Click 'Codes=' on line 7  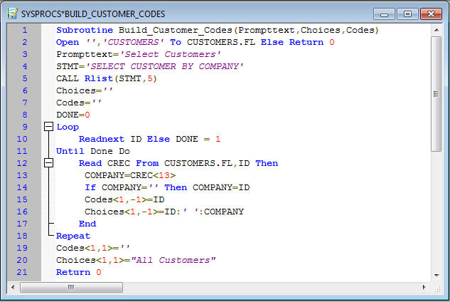[x=73, y=103]
